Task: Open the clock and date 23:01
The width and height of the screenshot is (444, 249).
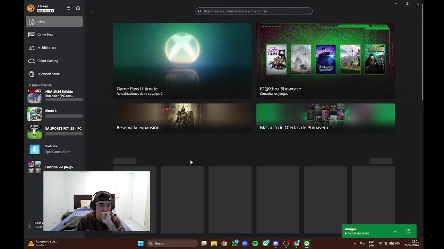Action: pos(411,243)
